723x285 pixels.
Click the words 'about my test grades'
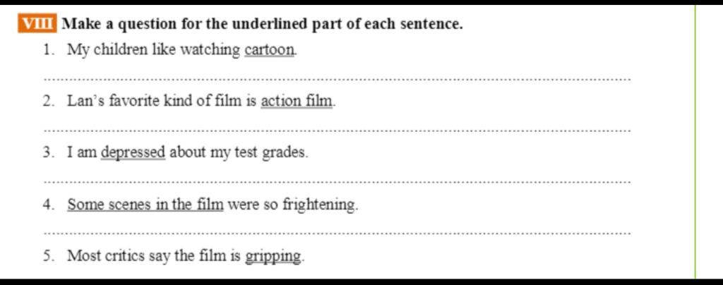click(239, 152)
